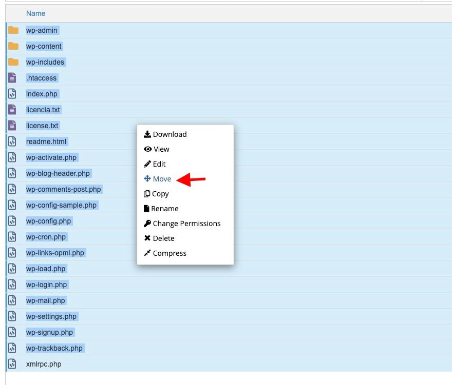Image resolution: width=452 pixels, height=385 pixels.
Task: Click the wp-login.php file icon
Action: pos(12,285)
